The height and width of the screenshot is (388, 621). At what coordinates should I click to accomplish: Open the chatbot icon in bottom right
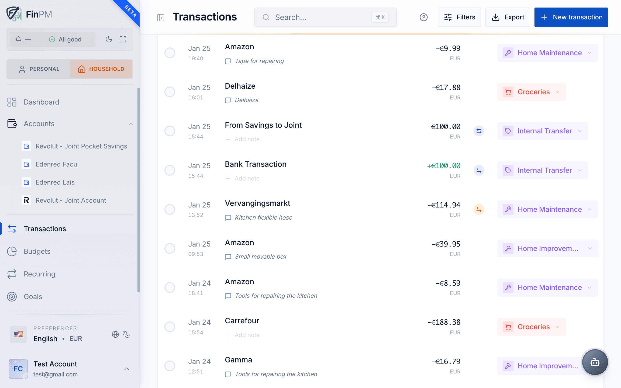pyautogui.click(x=595, y=362)
